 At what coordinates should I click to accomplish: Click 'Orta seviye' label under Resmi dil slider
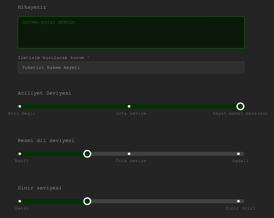coord(131,161)
